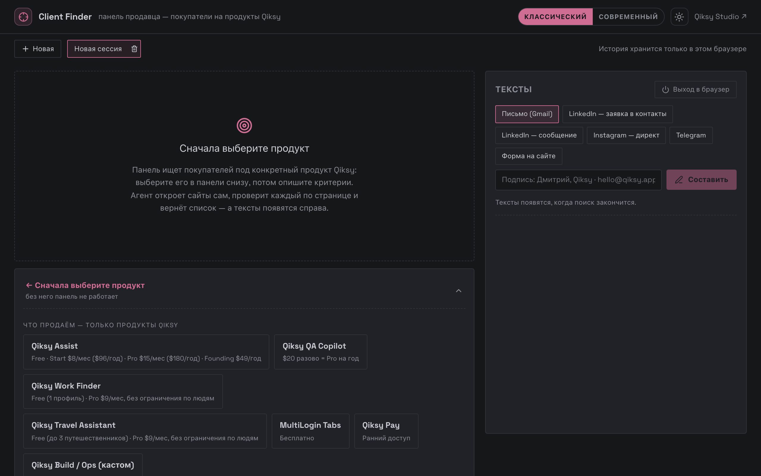Select Instagram — директ channel
761x476 pixels.
click(626, 135)
